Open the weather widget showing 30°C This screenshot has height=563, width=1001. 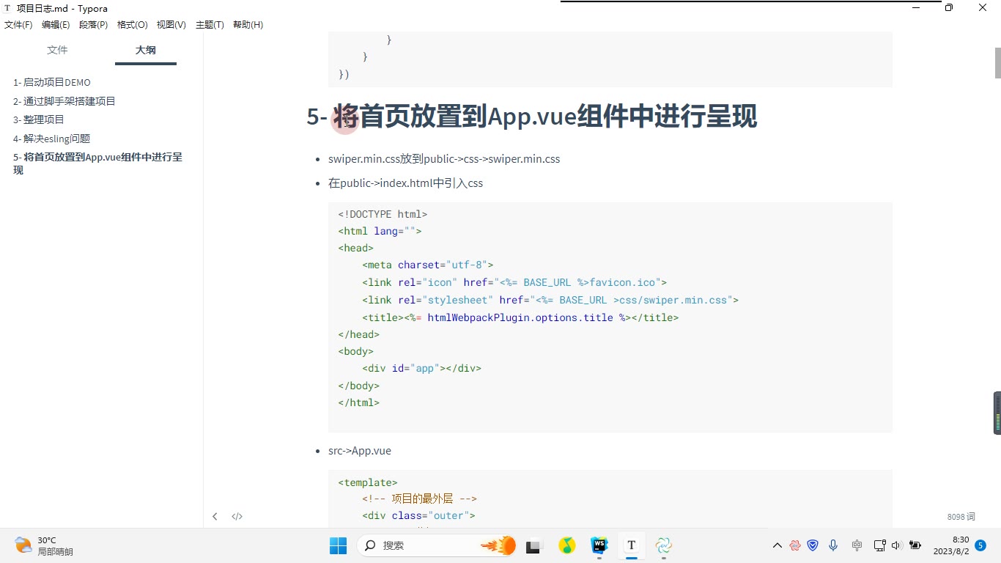(x=44, y=545)
